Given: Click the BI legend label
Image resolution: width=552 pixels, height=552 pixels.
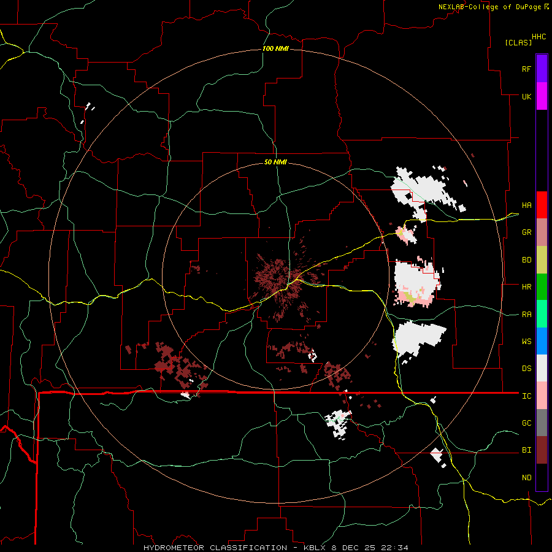Looking at the screenshot, I should point(526,450).
